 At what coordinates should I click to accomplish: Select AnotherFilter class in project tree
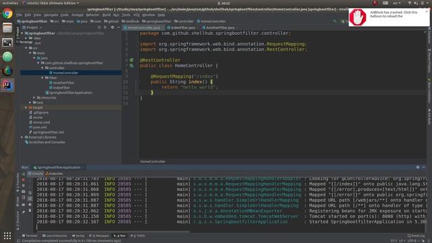coord(63,82)
